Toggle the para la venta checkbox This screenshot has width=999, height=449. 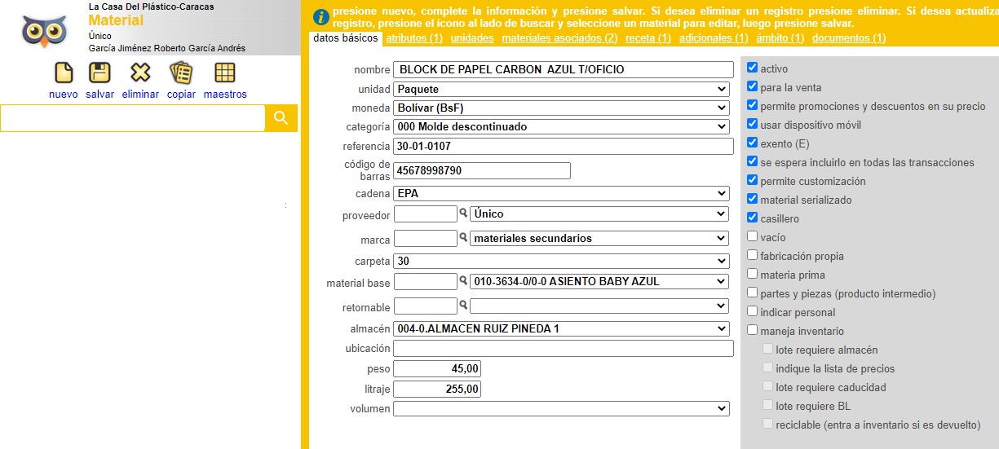(x=753, y=86)
